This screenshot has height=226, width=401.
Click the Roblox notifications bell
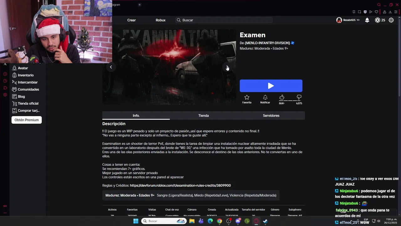click(x=367, y=20)
